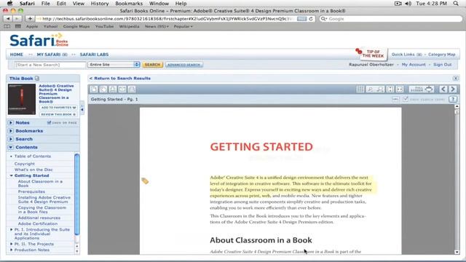Add bookmark with the plus button

pos(30,19)
